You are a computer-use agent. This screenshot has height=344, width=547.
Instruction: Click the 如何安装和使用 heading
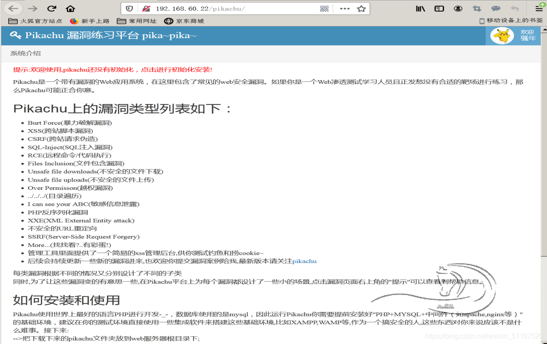click(66, 300)
